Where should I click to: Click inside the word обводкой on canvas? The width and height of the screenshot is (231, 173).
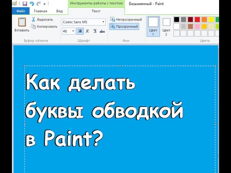[x=138, y=111]
